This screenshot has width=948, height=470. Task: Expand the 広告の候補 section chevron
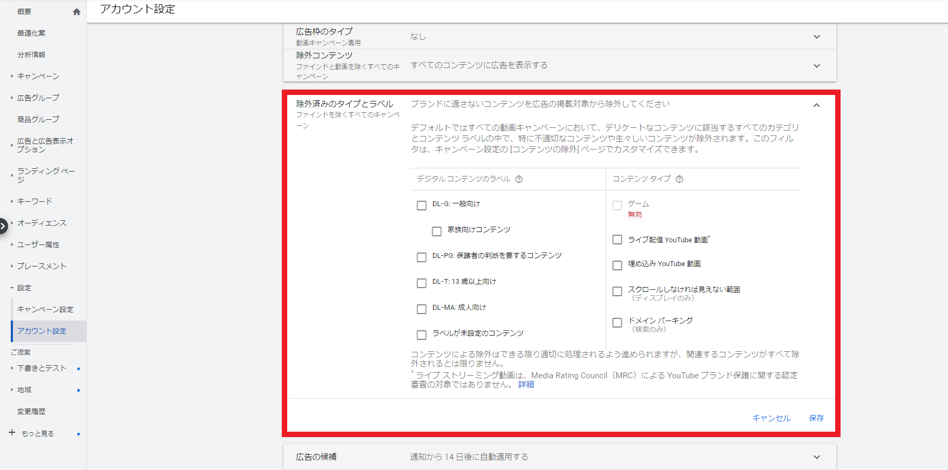pos(817,457)
